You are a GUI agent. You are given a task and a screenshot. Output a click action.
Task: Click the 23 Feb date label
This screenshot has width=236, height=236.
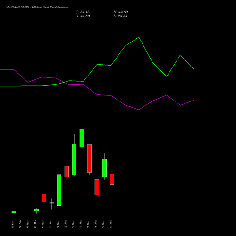(x=13, y=225)
